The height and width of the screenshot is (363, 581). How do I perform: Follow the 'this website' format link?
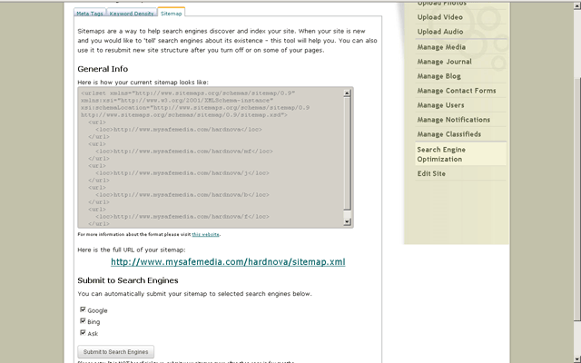click(205, 234)
